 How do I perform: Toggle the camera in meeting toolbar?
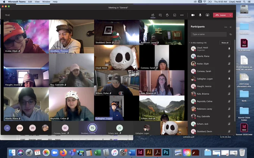coord(193,15)
